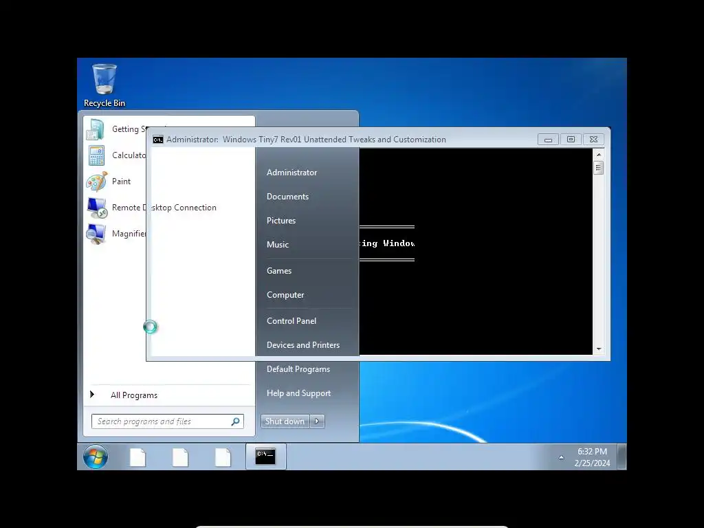Open Help and Support
Image resolution: width=704 pixels, height=528 pixels.
pyautogui.click(x=298, y=393)
